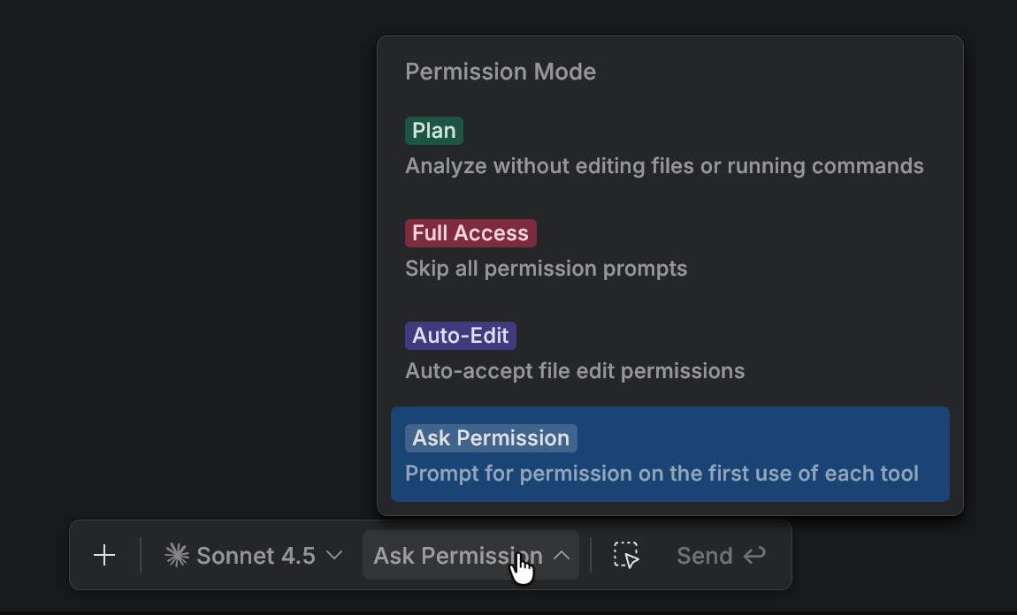Click the red Full Access badge

pos(470,232)
